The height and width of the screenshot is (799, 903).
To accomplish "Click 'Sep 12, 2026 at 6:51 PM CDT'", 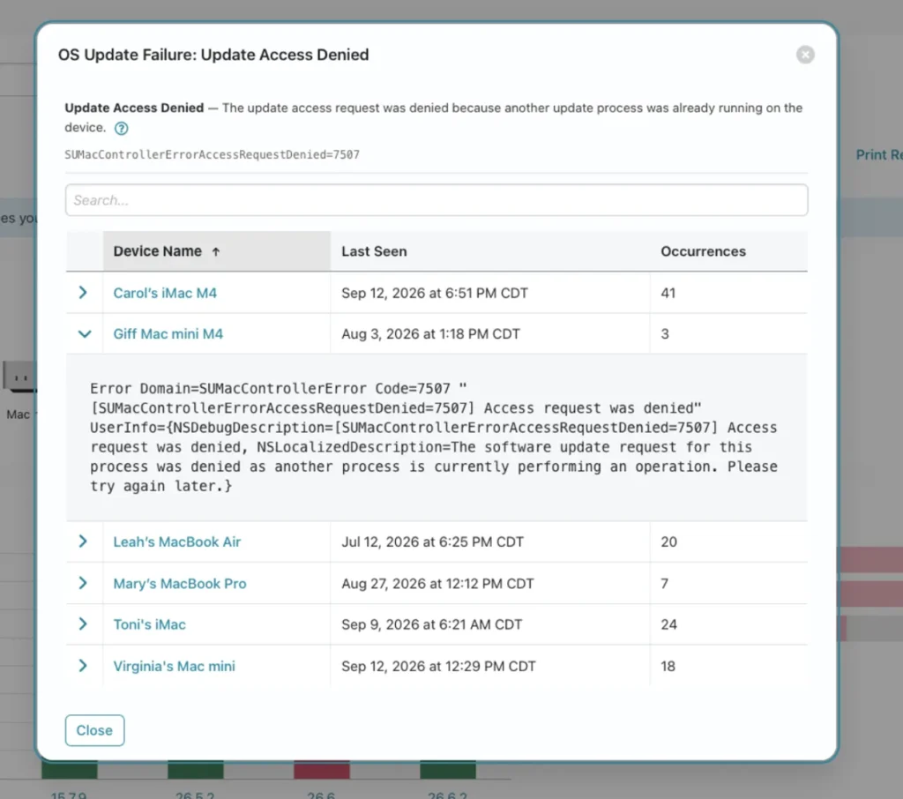I will click(435, 293).
